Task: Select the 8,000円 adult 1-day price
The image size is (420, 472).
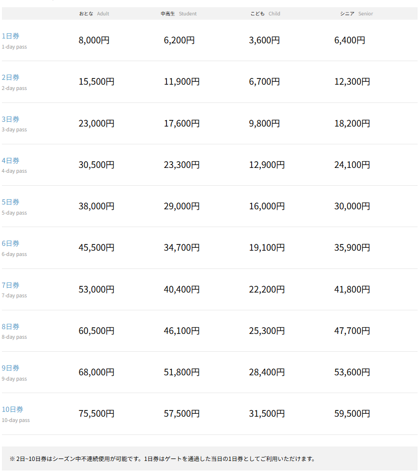Action: click(x=94, y=40)
